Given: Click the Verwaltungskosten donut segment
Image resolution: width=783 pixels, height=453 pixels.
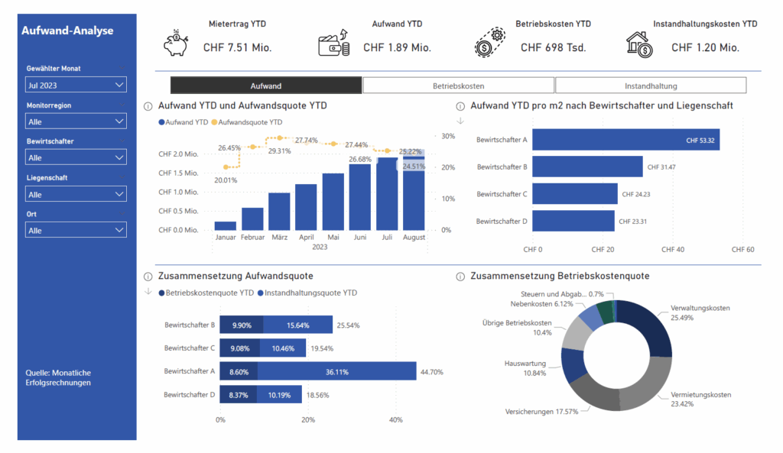Looking at the screenshot, I should 651,327.
